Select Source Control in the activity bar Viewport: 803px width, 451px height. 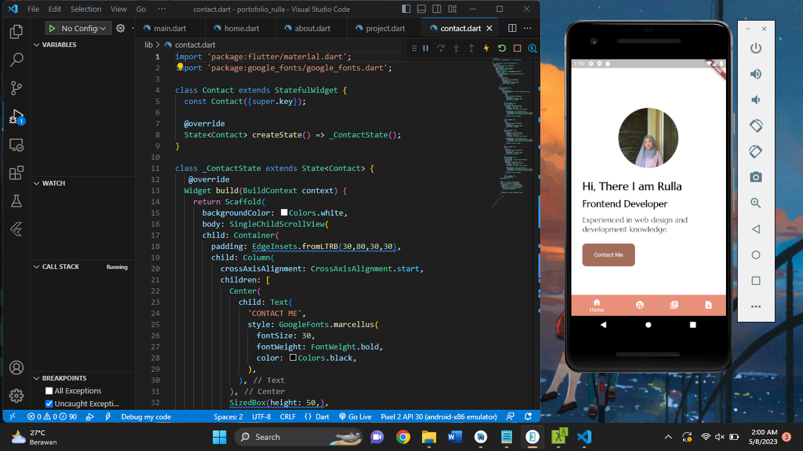16,87
